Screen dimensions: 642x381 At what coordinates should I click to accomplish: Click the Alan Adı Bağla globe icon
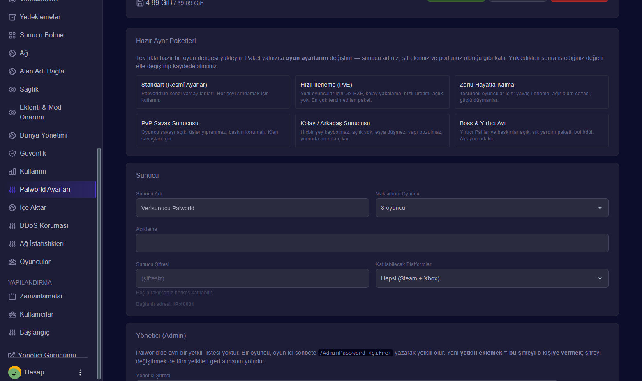(12, 71)
